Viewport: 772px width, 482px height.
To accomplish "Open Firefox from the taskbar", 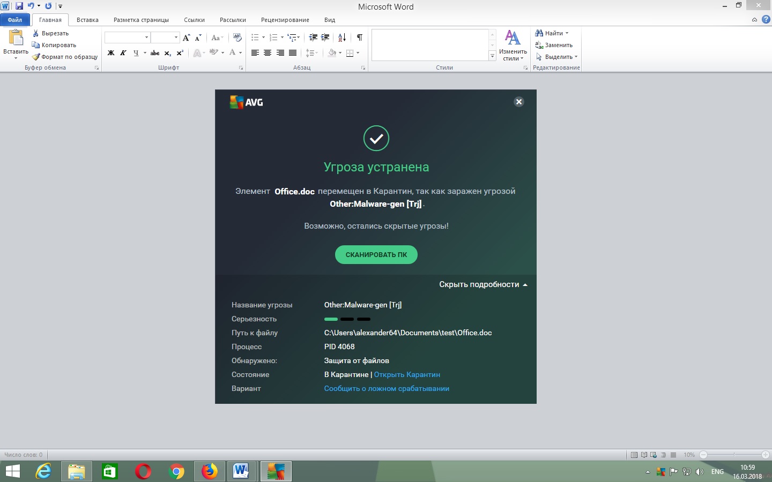I will [x=210, y=471].
